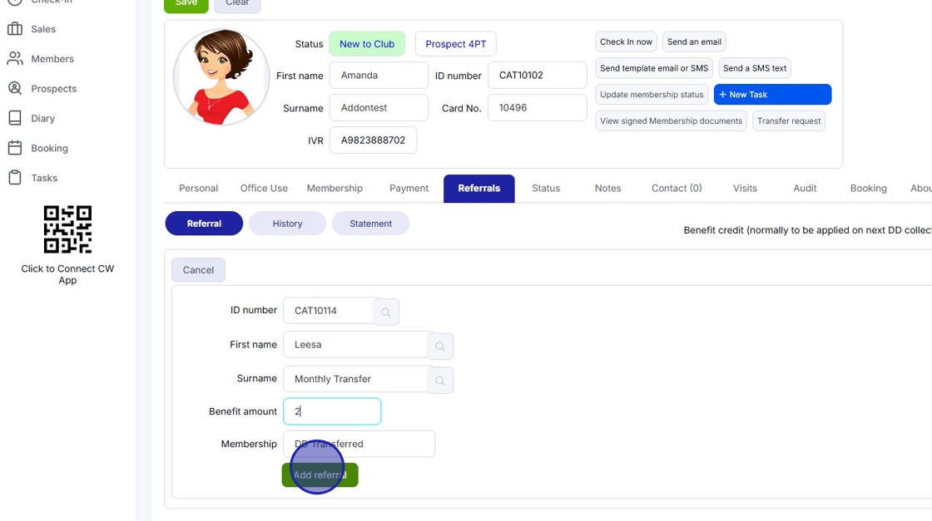Open Booking in the sidebar

pyautogui.click(x=49, y=148)
